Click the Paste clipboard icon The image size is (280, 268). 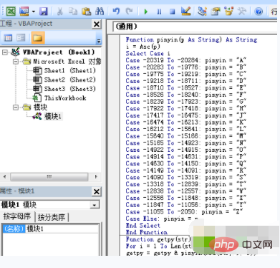(86, 11)
